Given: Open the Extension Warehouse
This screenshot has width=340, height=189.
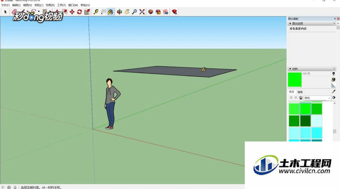Looking at the screenshot, I should (x=158, y=12).
